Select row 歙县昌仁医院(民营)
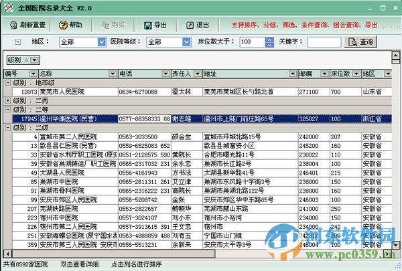This screenshot has width=402, height=271. 202,146
